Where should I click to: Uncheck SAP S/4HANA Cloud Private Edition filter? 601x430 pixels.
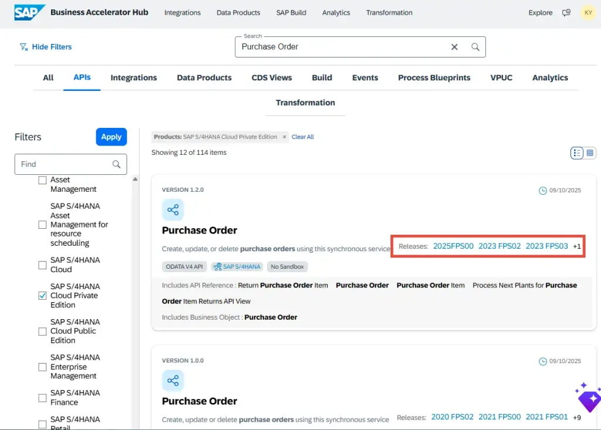click(42, 296)
